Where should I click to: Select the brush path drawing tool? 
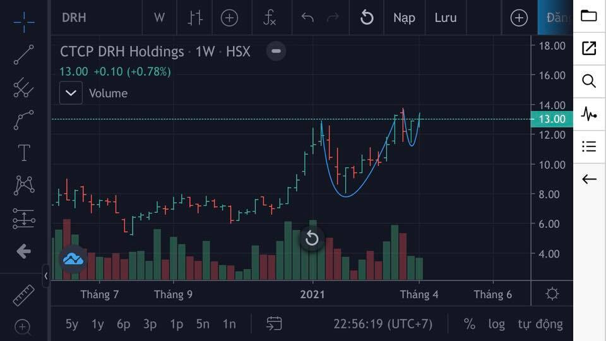(24, 120)
